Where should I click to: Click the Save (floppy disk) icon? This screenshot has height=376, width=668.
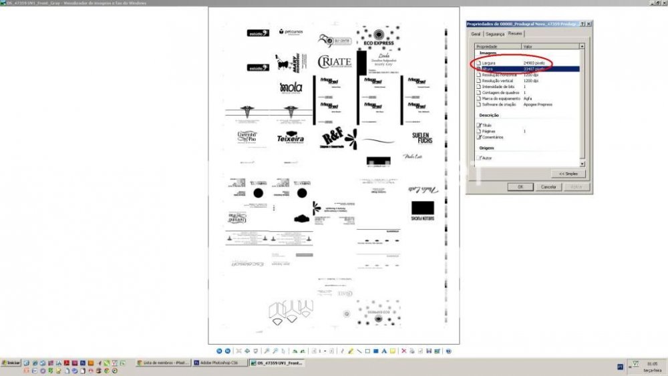coord(428,351)
